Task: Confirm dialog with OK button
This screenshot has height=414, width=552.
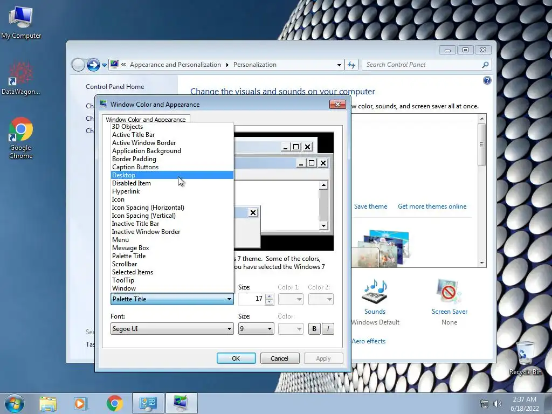Action: click(x=236, y=358)
